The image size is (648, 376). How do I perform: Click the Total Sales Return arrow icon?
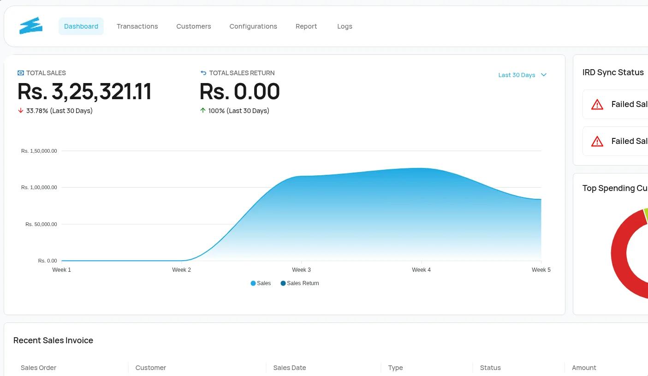click(203, 73)
